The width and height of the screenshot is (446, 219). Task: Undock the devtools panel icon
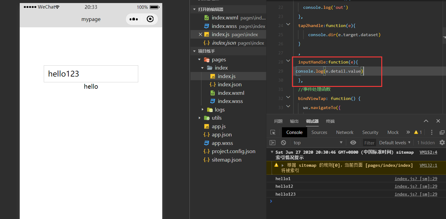tap(442, 132)
